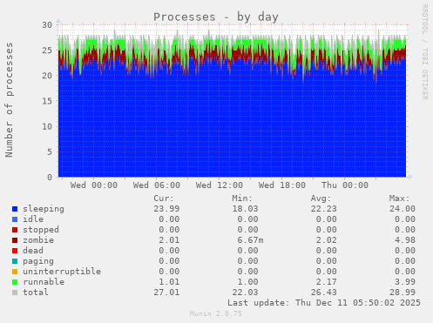Click runnable average value 2.17
Viewport: 433px width, 323px height.
[327, 282]
